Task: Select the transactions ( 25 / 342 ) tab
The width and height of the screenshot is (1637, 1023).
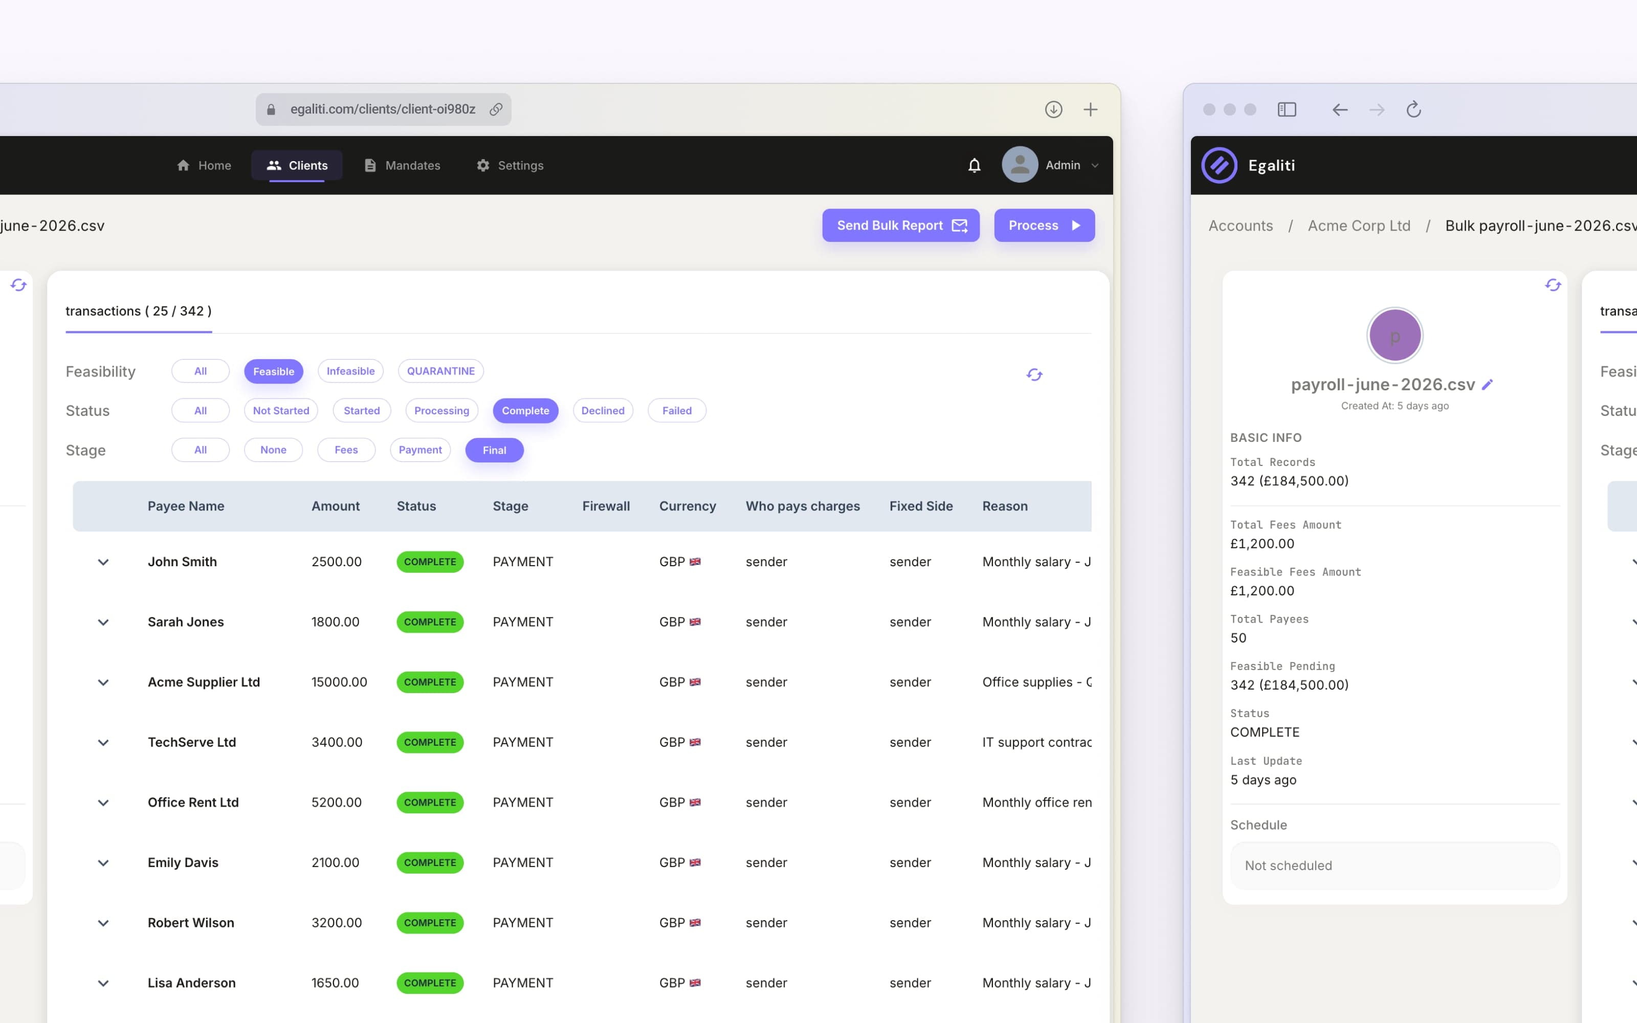Action: [139, 311]
